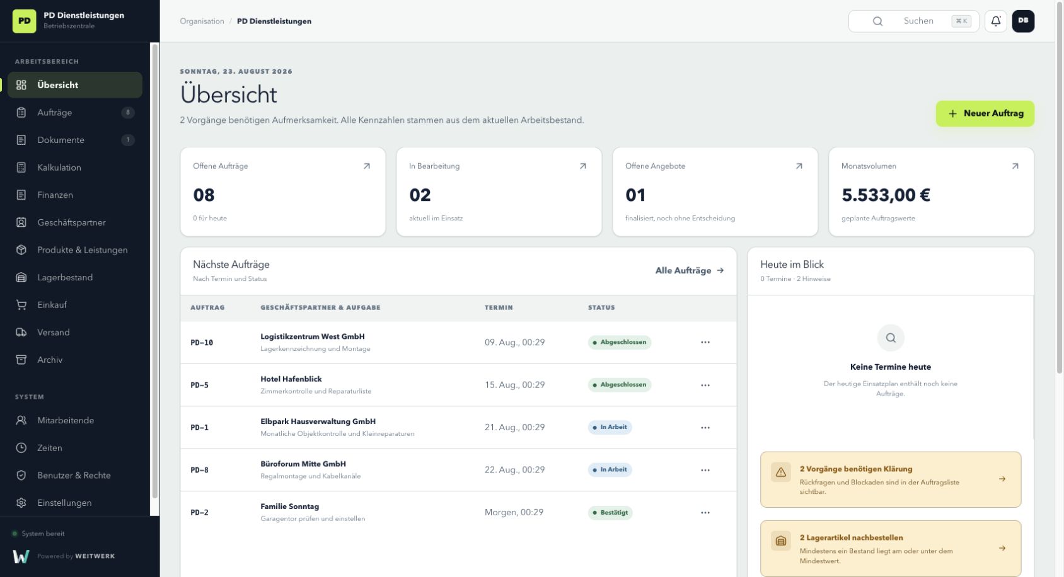
Task: Click the warning triangle icon in the Klärung notice
Action: pyautogui.click(x=781, y=472)
